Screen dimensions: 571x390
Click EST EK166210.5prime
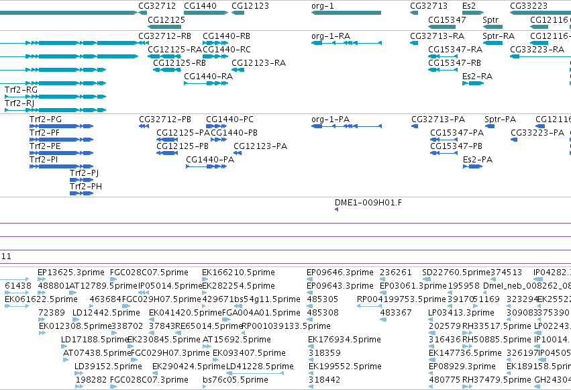click(238, 273)
